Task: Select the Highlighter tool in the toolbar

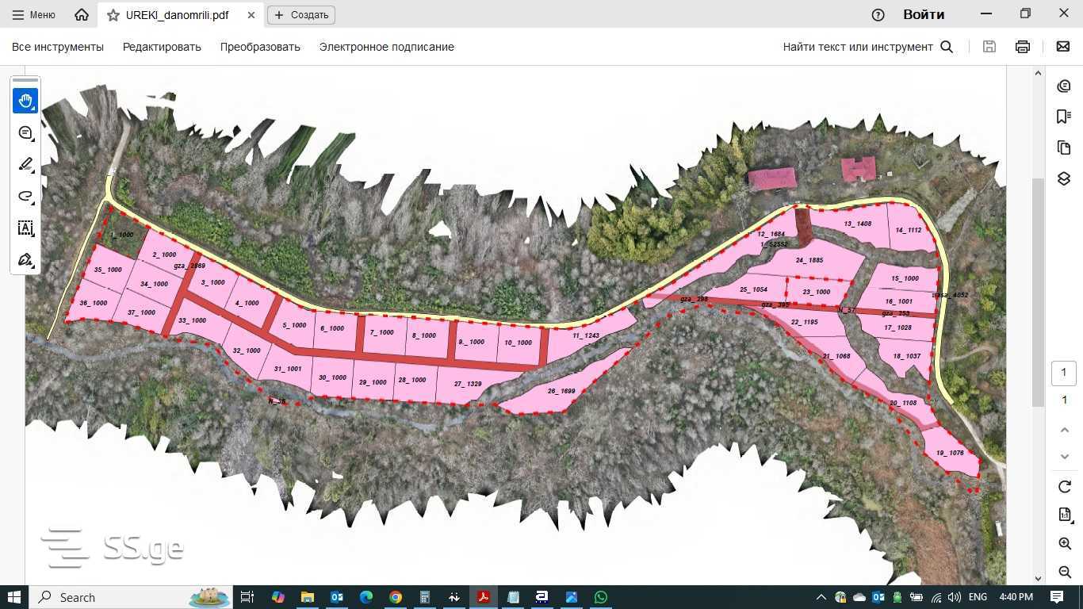Action: [25, 164]
